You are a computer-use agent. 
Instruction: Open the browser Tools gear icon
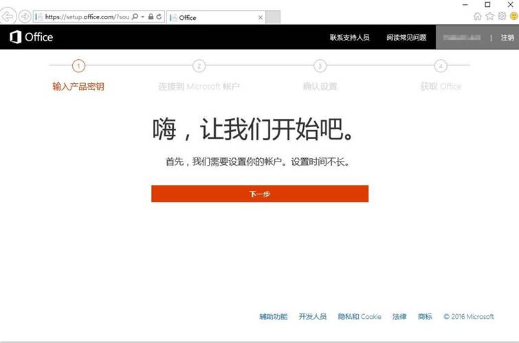pyautogui.click(x=502, y=16)
